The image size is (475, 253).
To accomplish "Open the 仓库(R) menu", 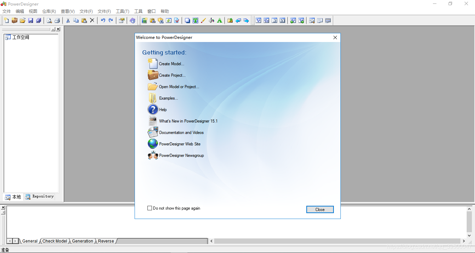I will (x=49, y=11).
